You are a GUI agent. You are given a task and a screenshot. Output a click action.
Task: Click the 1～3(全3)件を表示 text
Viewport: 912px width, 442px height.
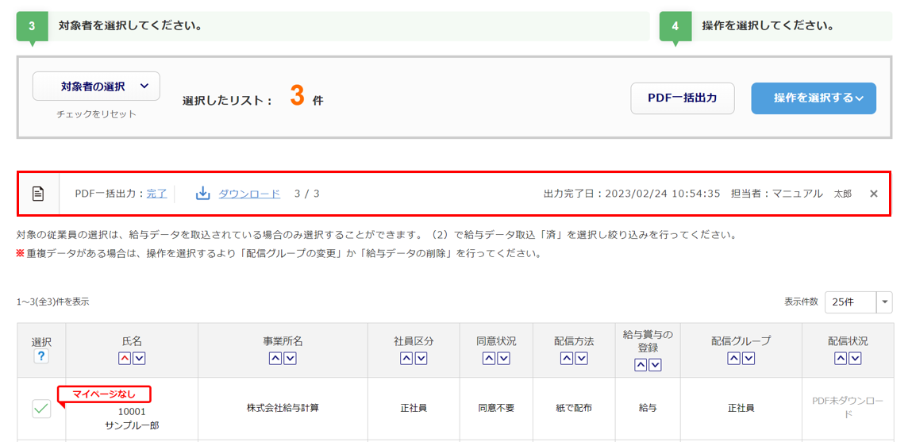[x=53, y=302]
